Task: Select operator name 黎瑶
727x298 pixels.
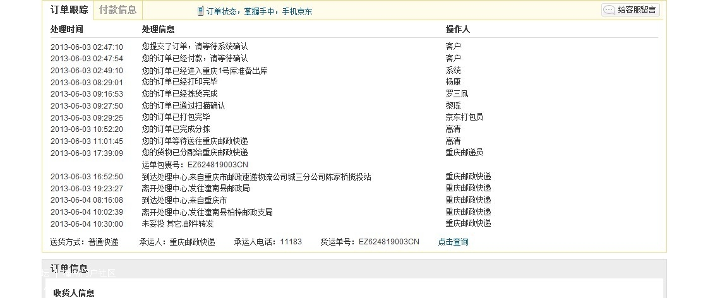Action: coord(453,105)
